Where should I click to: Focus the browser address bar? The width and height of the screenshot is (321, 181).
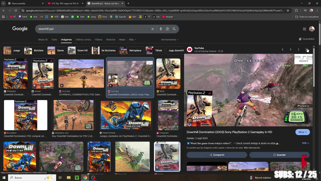pos(155,11)
